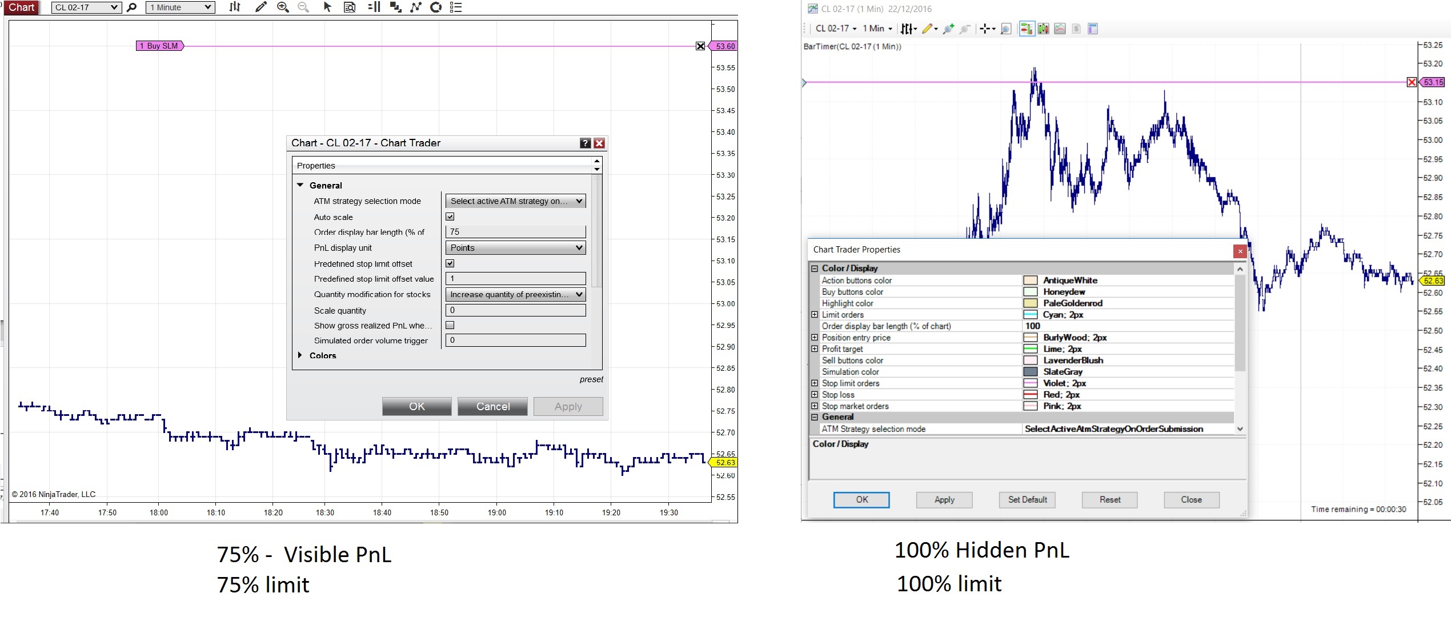1451x617 pixels.
Task: Expand the Stop limit orders property row
Action: pyautogui.click(x=815, y=383)
